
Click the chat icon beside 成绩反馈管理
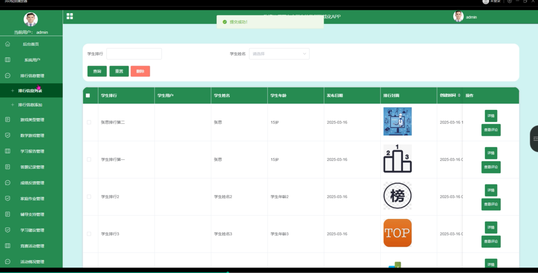(8, 182)
